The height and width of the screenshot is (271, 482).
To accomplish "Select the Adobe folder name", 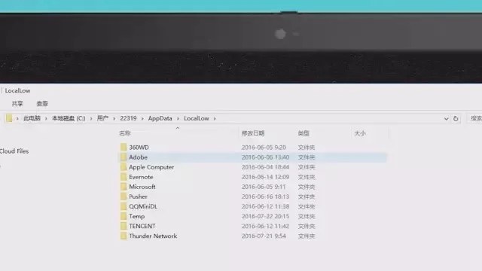I will coord(138,157).
